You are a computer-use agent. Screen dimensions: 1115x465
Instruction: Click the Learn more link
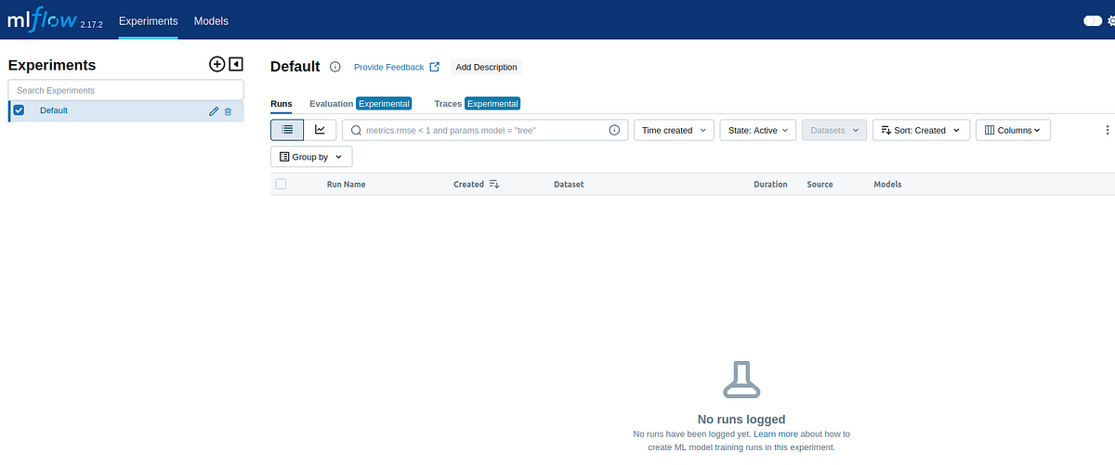tap(776, 433)
